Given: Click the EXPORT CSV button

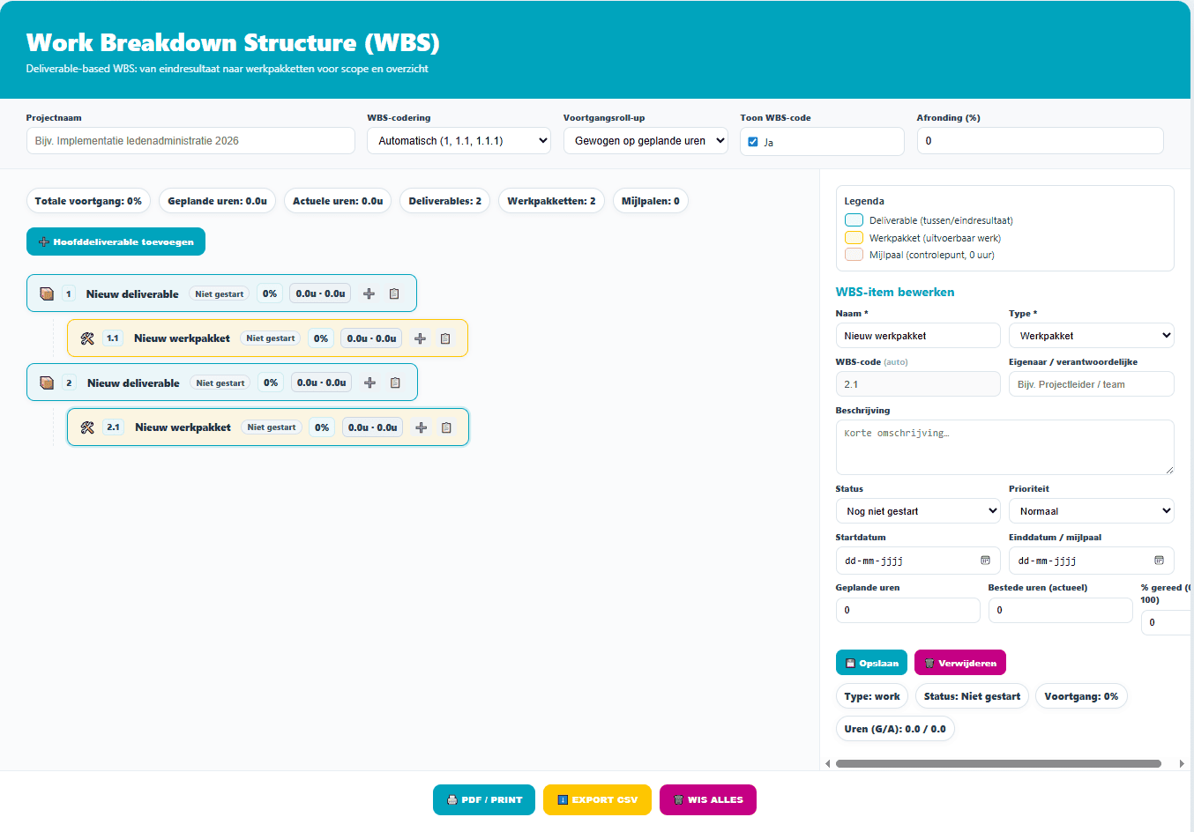Looking at the screenshot, I should pos(597,799).
